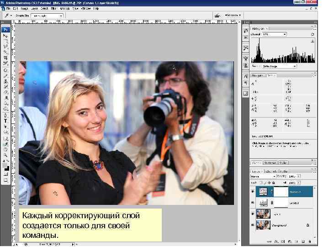Select the Brush tool
This screenshot has height=247, width=329.
pos(5,76)
